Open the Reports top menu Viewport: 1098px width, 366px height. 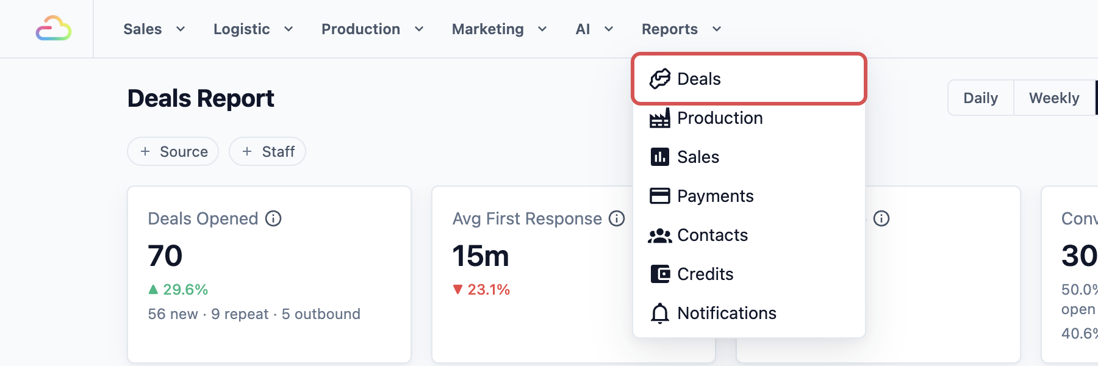tap(681, 29)
